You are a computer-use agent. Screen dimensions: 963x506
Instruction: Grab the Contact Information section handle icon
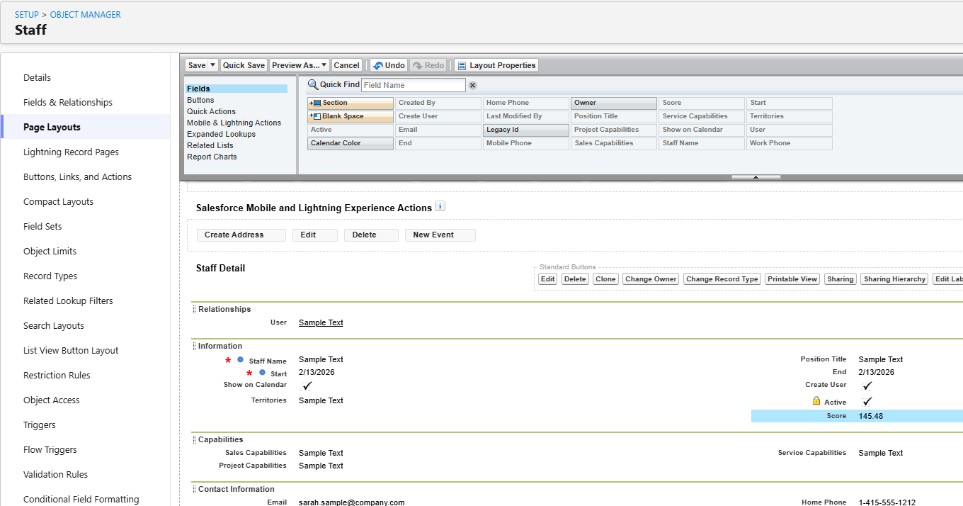click(x=195, y=489)
